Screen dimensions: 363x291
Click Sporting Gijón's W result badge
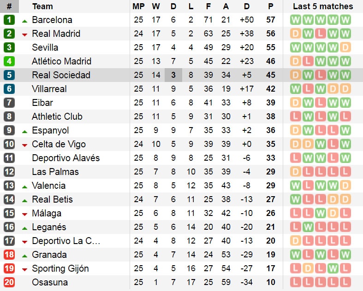[320, 269]
